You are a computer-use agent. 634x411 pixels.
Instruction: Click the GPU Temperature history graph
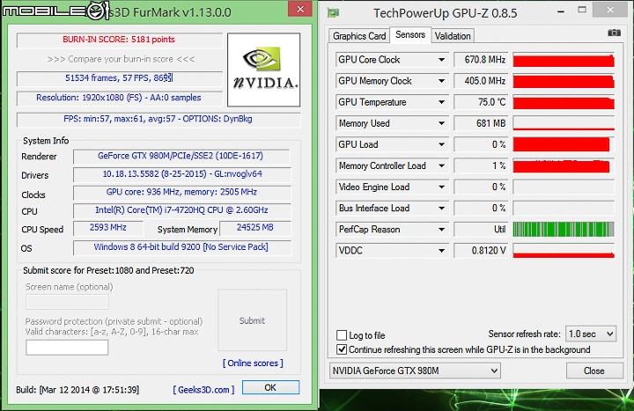click(564, 102)
